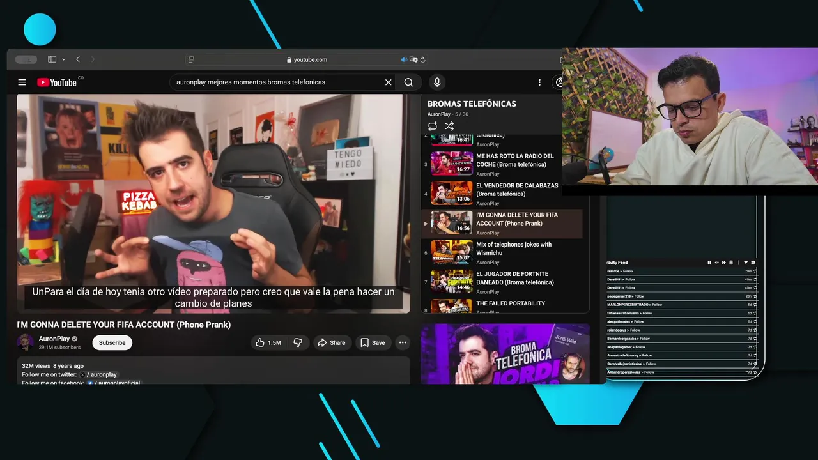Play ME HAS ROTO LA RADIO video

[502, 164]
